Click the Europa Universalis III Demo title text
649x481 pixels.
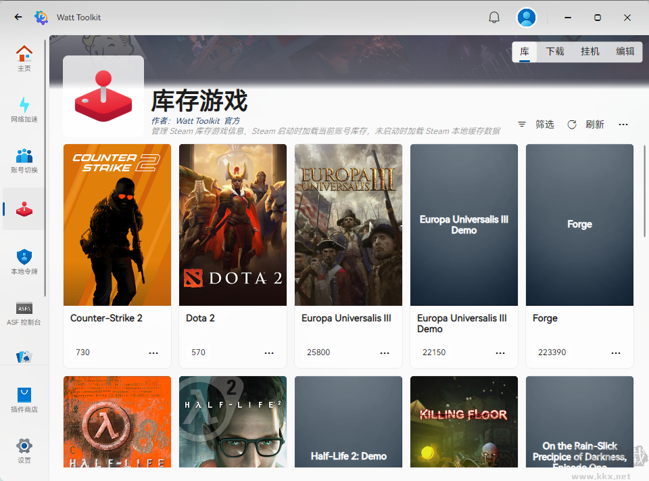(x=462, y=323)
